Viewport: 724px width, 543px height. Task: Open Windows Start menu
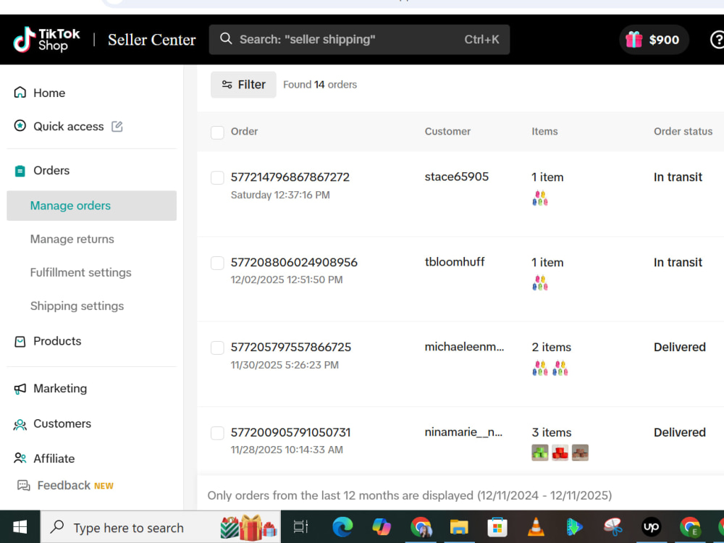pyautogui.click(x=20, y=527)
